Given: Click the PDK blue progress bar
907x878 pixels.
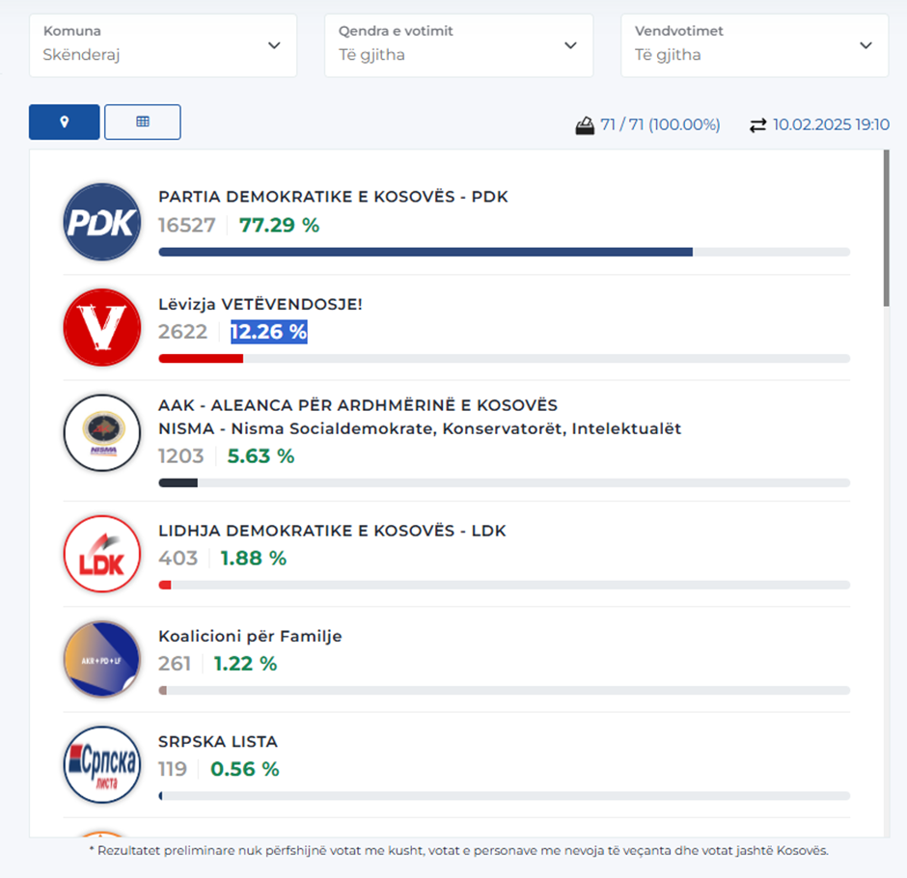Looking at the screenshot, I should (x=425, y=252).
